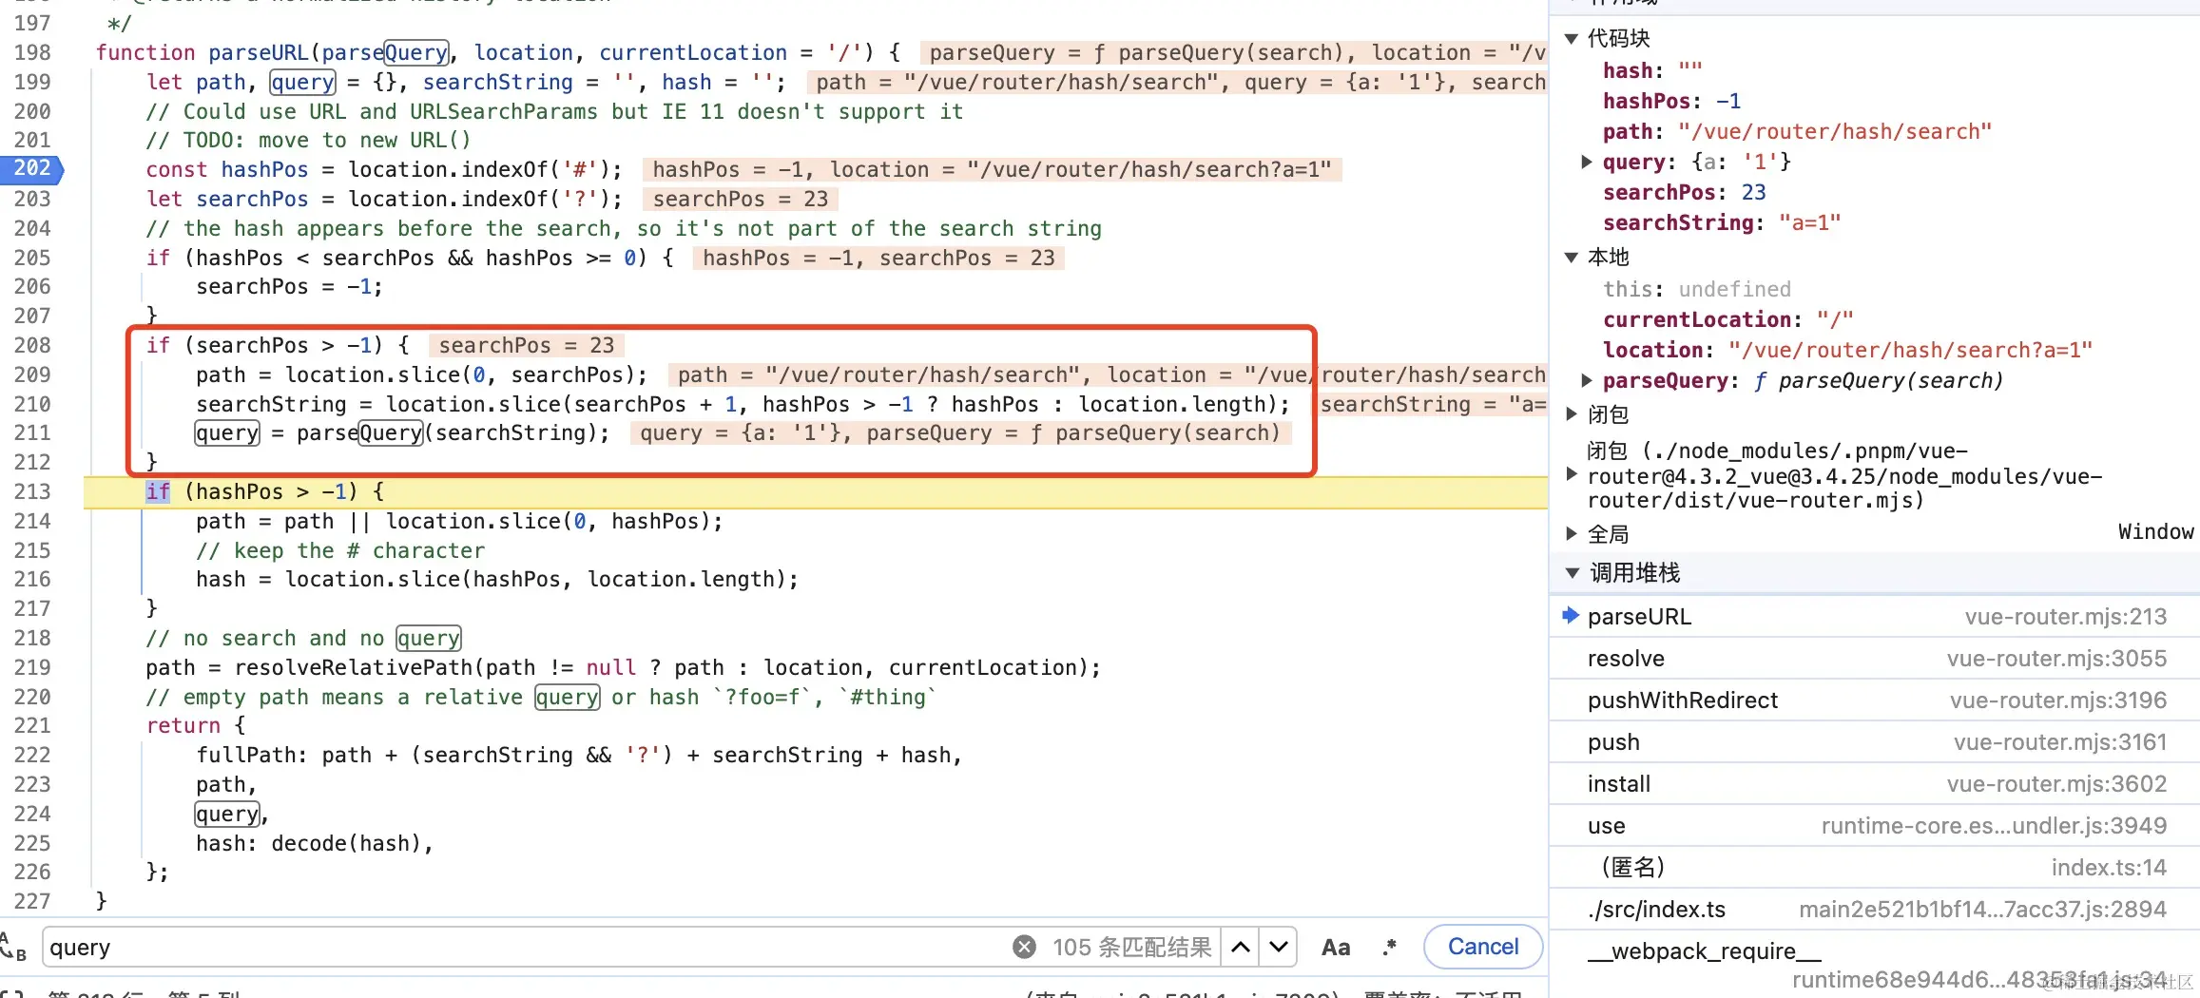2200x998 pixels.
Task: Collapse the 调用堆栈 panel
Action: tap(1572, 573)
